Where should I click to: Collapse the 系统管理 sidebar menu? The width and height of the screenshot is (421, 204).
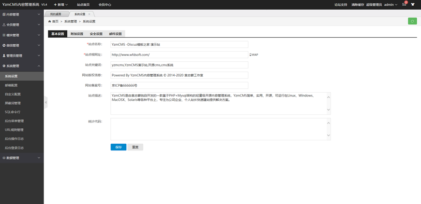22,66
